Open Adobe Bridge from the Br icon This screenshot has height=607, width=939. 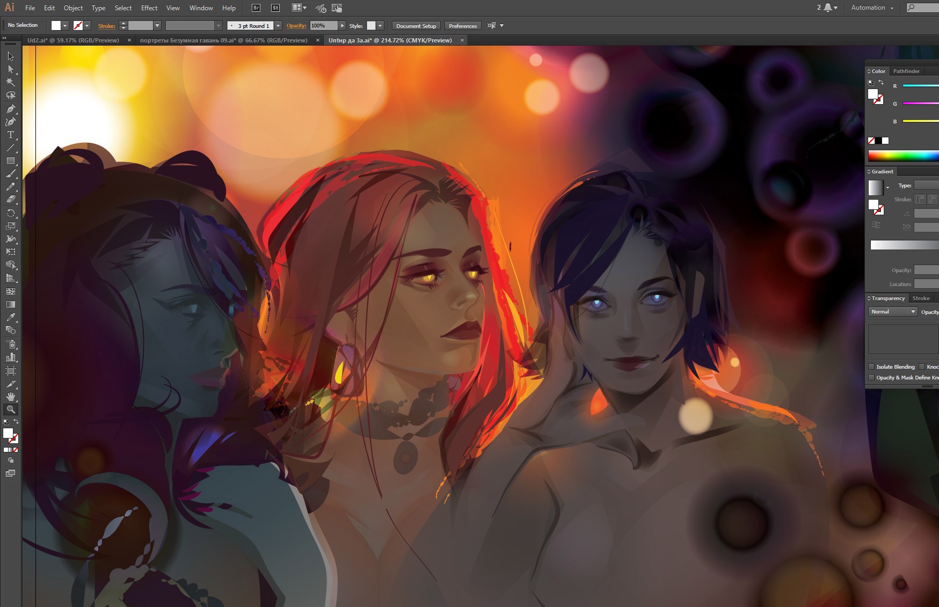(256, 8)
